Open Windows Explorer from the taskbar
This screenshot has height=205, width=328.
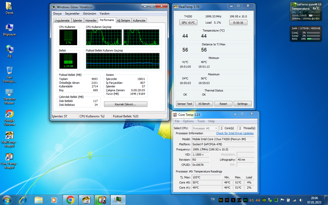point(39,200)
